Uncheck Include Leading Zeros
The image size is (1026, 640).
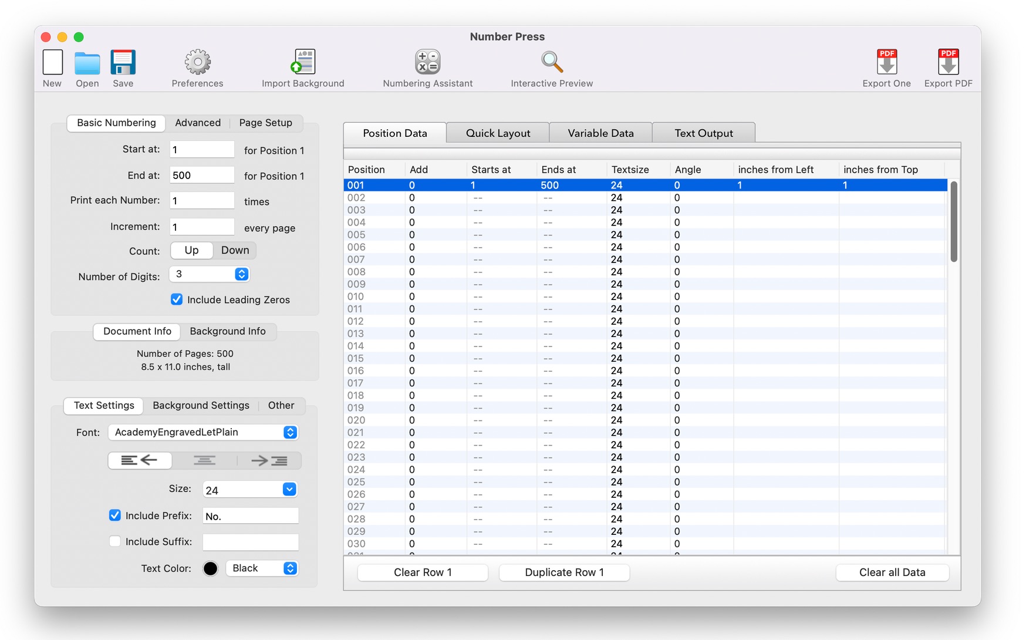[x=177, y=299]
